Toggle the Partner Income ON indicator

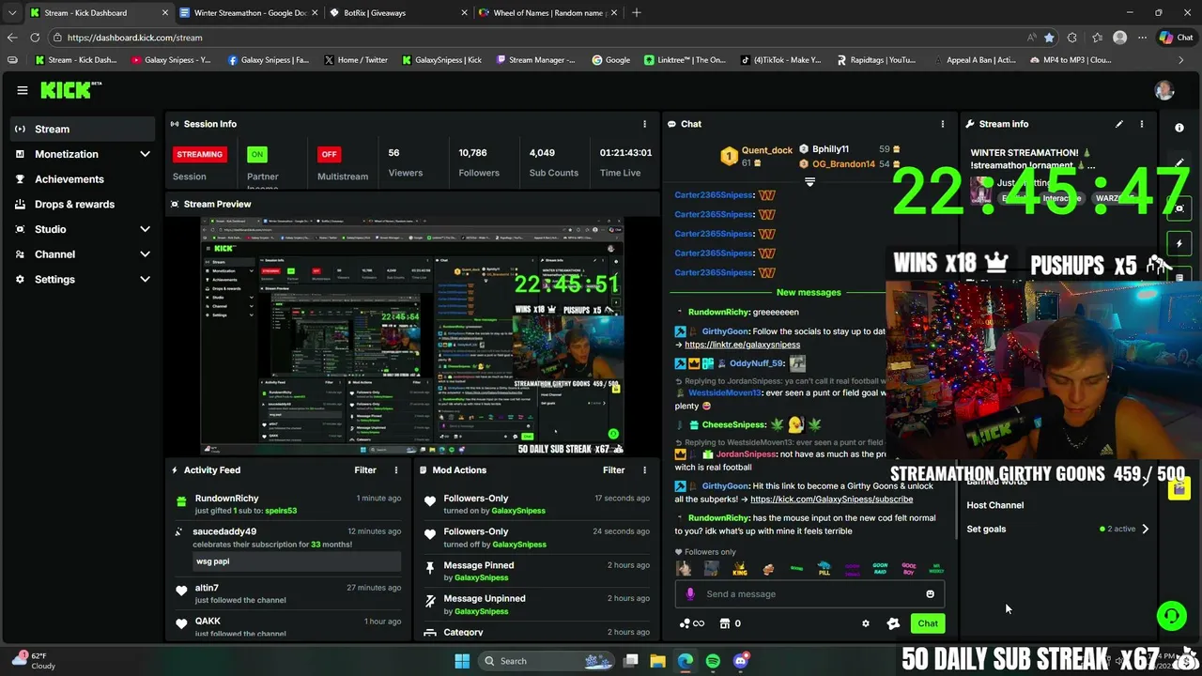tap(256, 154)
